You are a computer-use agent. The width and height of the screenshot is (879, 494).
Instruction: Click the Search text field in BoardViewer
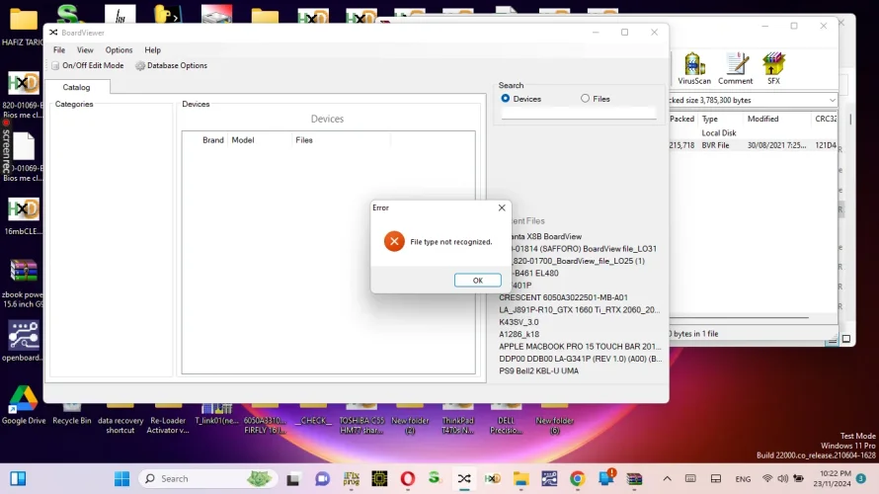pos(578,113)
